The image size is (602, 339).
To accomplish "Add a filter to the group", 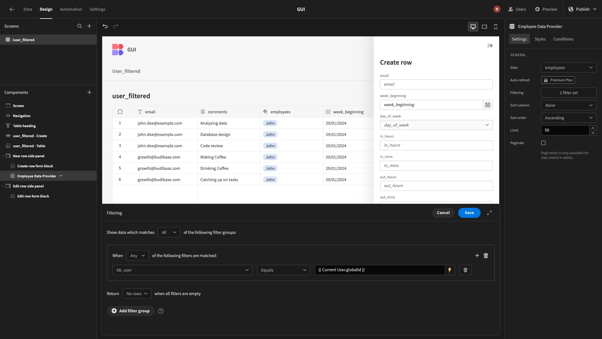I will pyautogui.click(x=477, y=256).
